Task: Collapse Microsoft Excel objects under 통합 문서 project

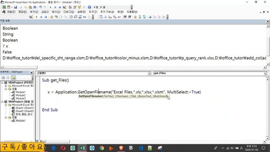Action: coord(5,105)
